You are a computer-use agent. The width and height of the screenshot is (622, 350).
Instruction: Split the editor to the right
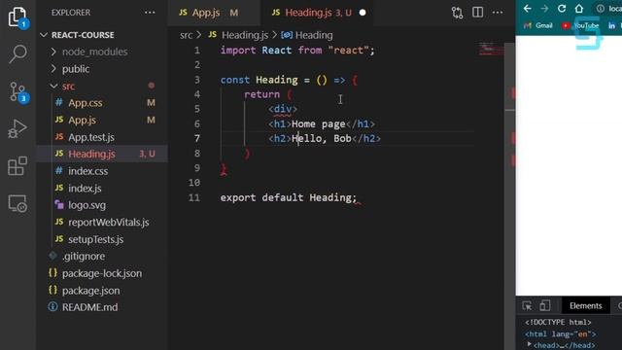tap(477, 13)
